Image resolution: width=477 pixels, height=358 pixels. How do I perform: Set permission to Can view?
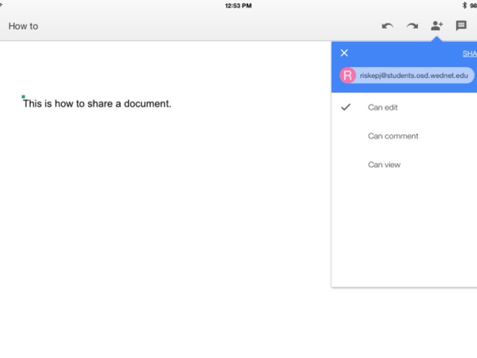click(384, 165)
